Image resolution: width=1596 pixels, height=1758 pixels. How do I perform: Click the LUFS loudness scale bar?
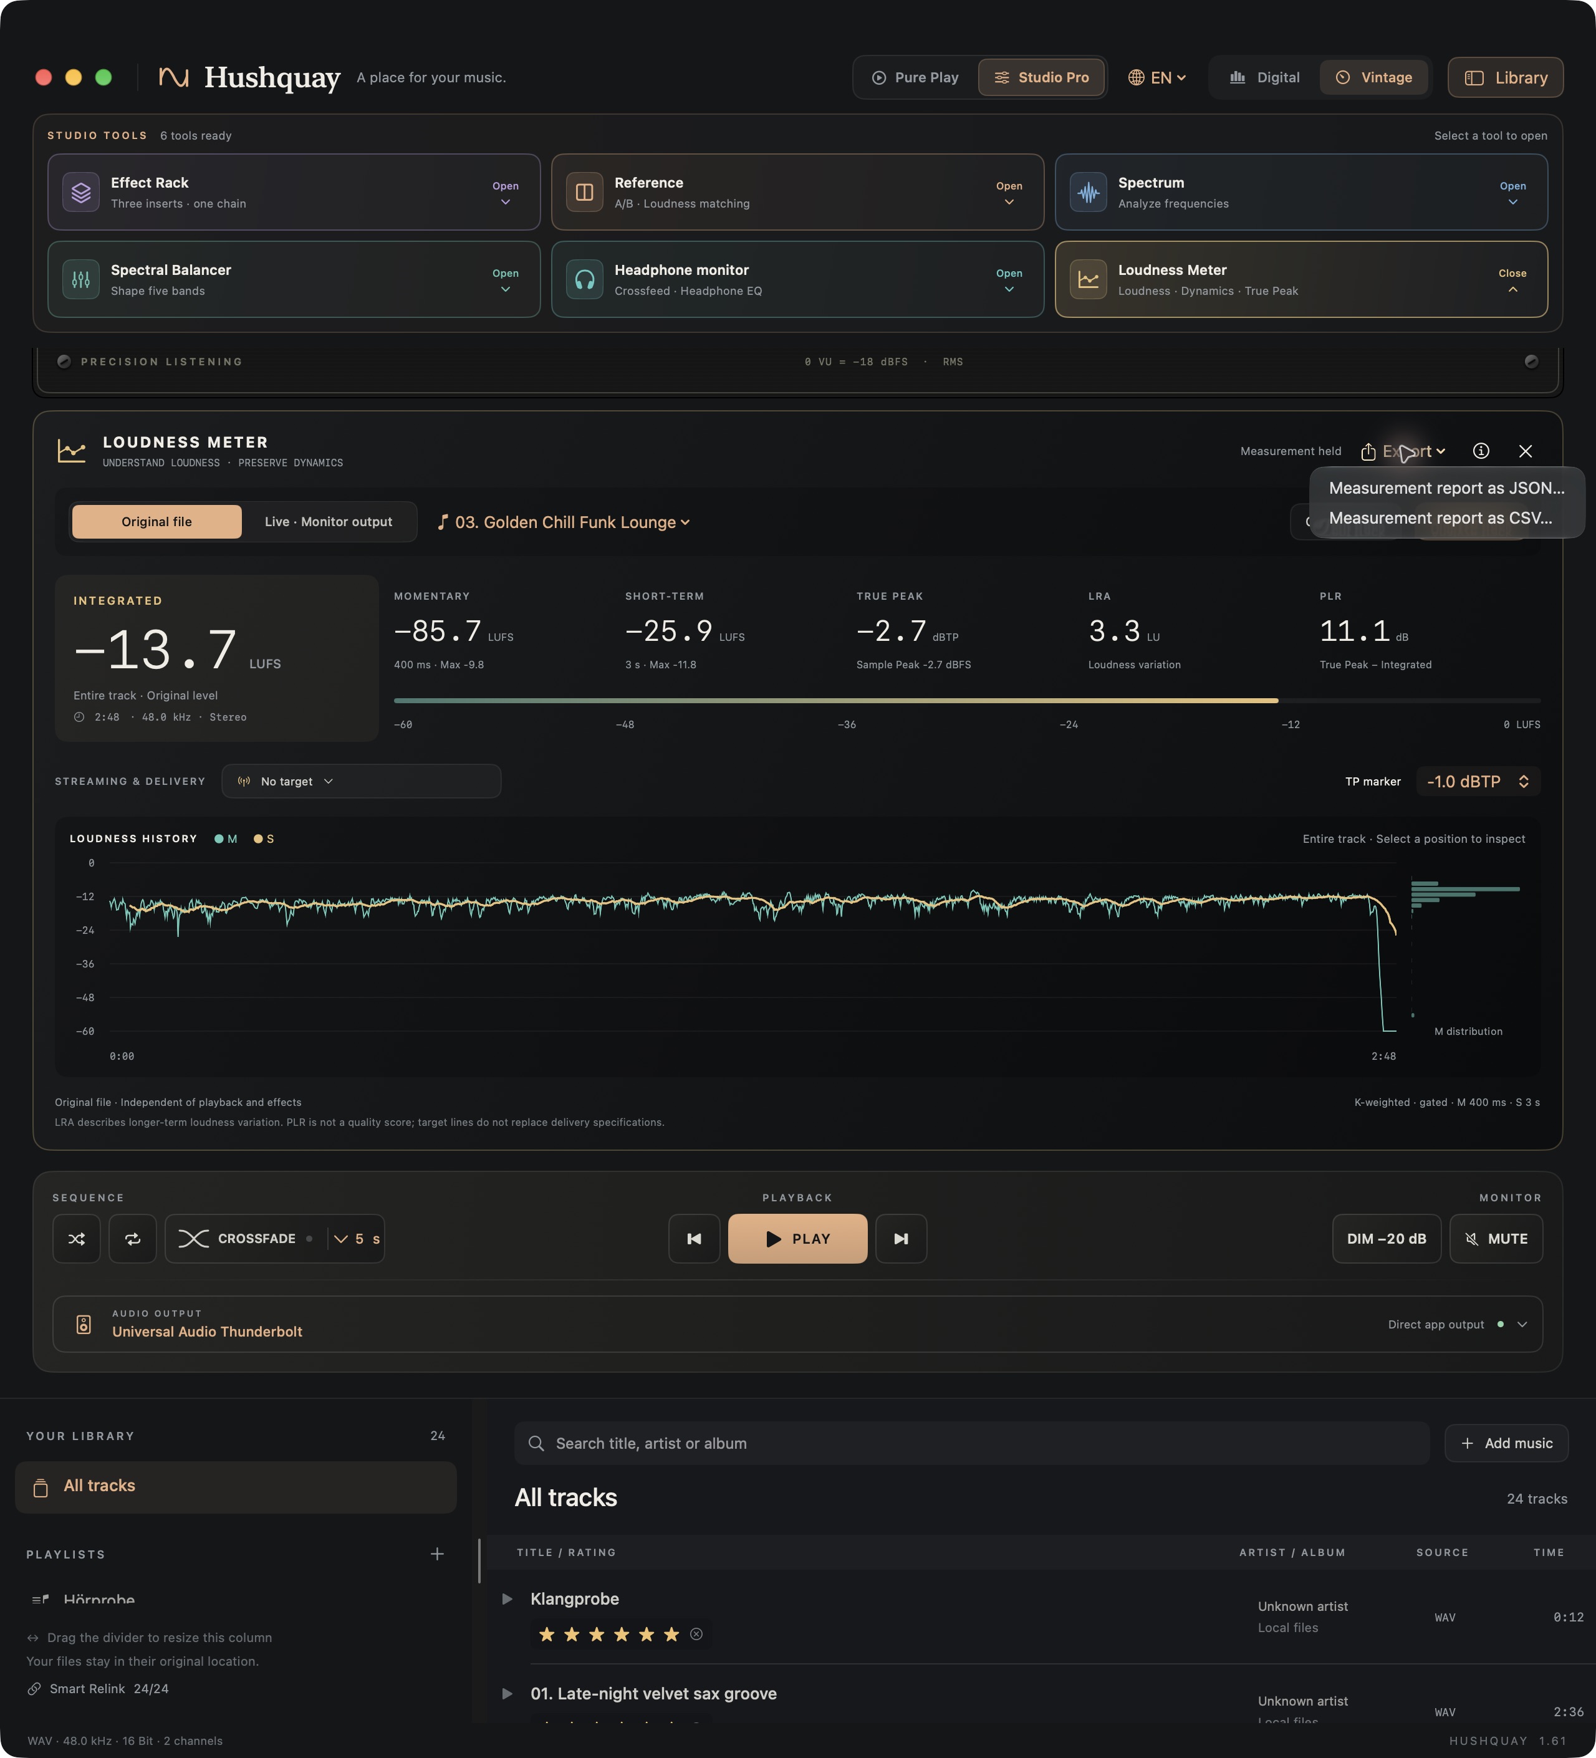coord(966,700)
